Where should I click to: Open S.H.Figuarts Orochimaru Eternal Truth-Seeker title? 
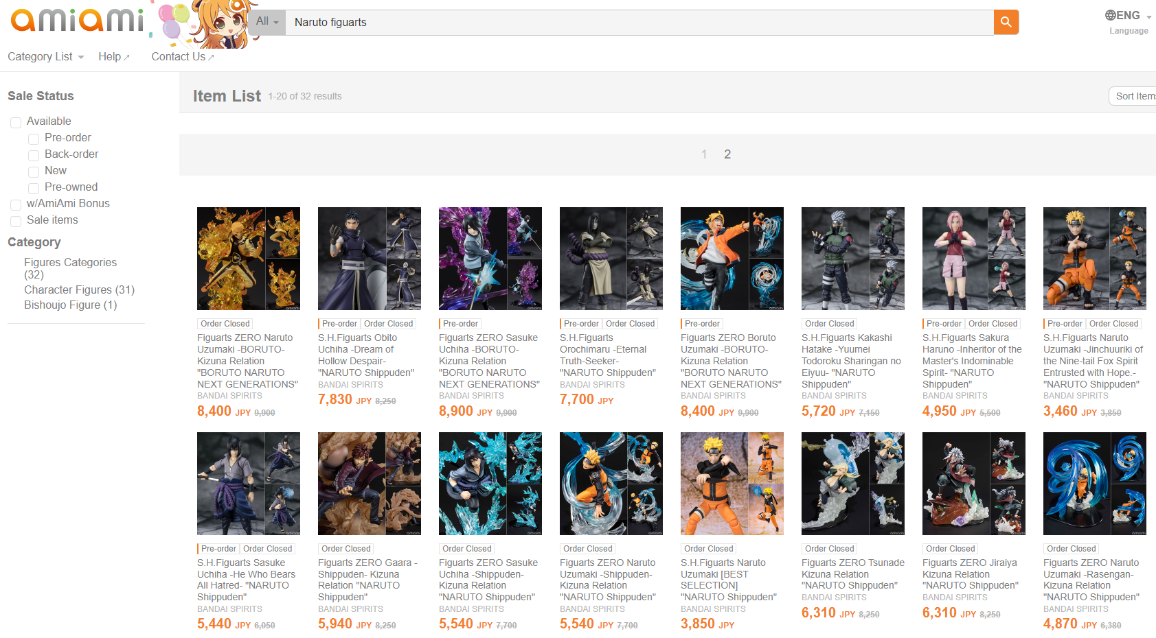[608, 355]
